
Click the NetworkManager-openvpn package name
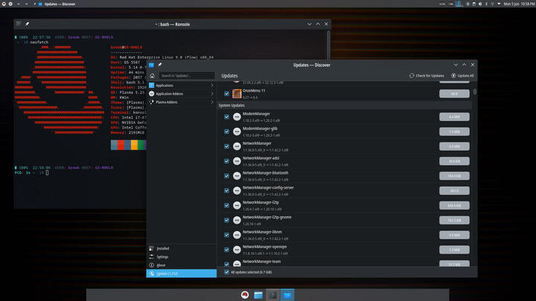coord(264,247)
